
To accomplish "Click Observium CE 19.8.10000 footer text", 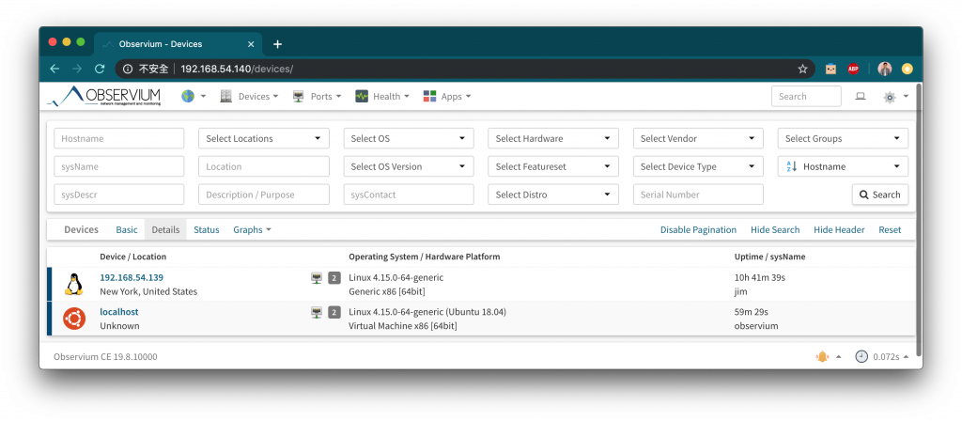I will (x=105, y=356).
